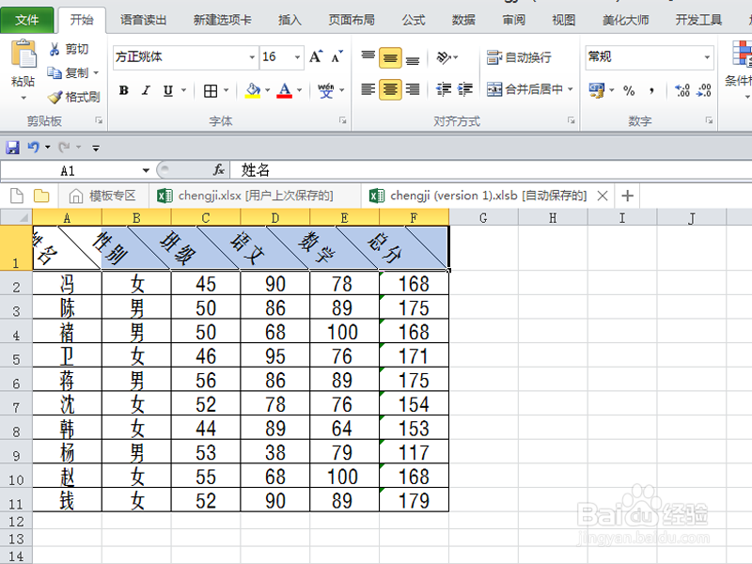This screenshot has width=752, height=564.
Task: Click the Paste clipboard icon
Action: (23, 54)
